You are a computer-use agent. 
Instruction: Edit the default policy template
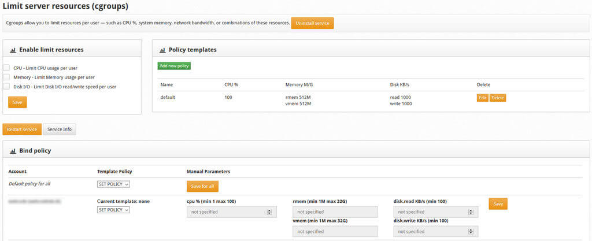[x=482, y=98]
